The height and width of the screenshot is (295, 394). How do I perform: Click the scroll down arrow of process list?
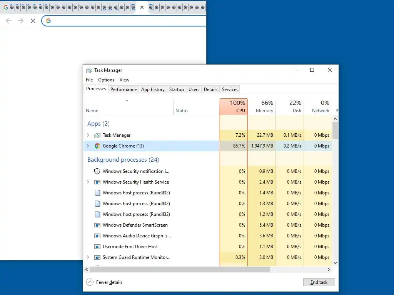[335, 263]
